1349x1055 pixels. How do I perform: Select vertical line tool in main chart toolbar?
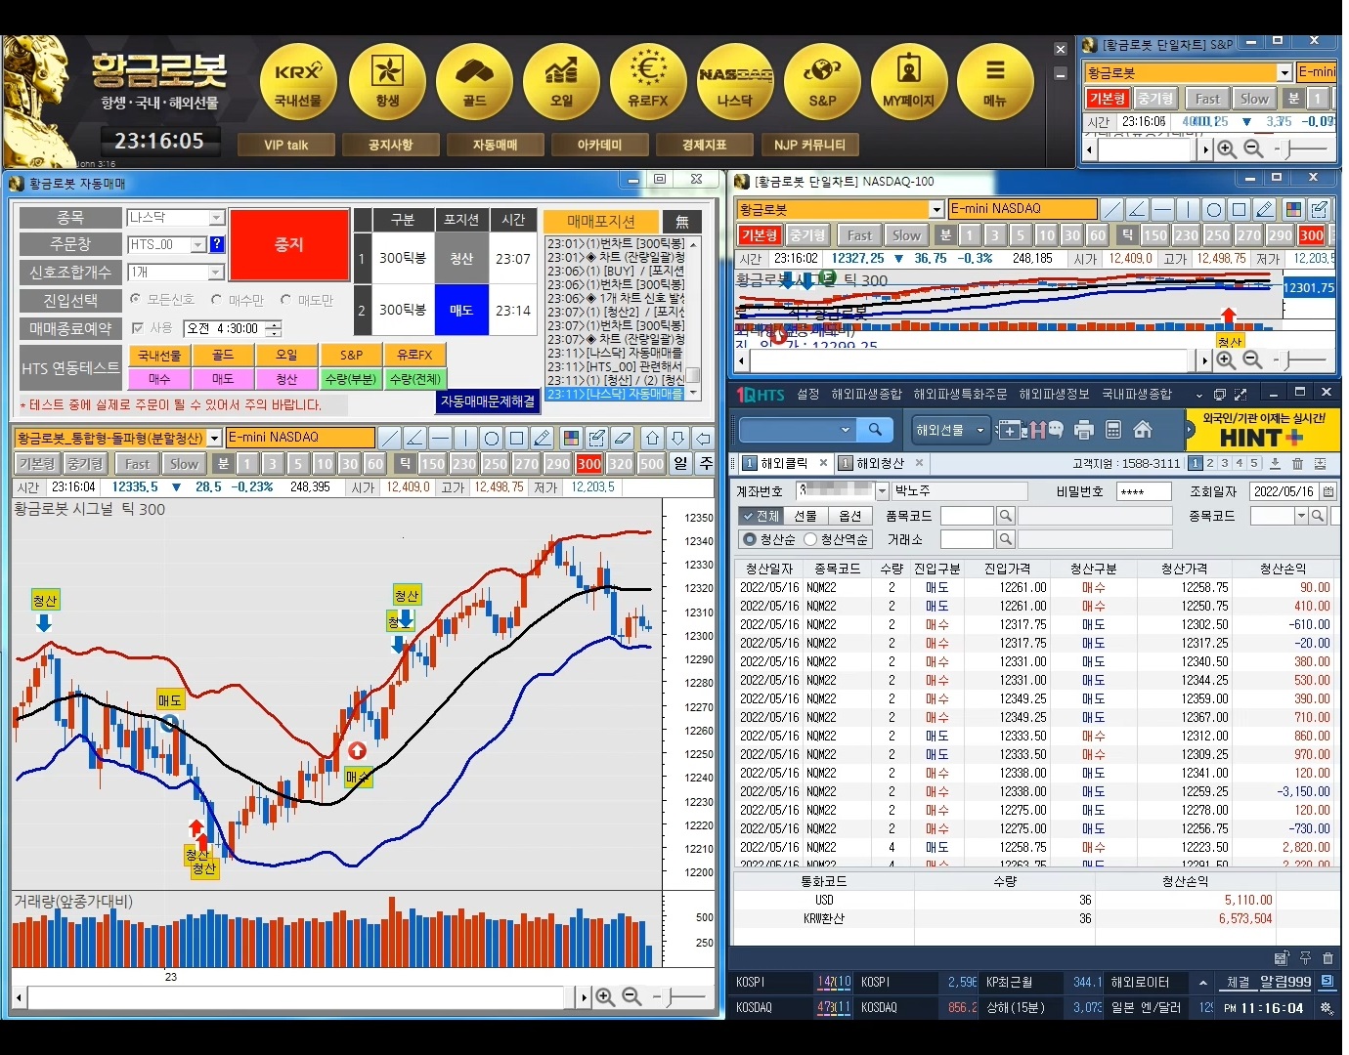[x=465, y=438]
